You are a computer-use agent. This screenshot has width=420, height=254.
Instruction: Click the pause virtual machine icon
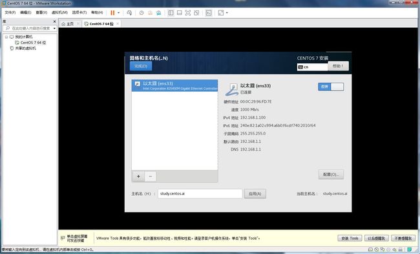click(112, 13)
